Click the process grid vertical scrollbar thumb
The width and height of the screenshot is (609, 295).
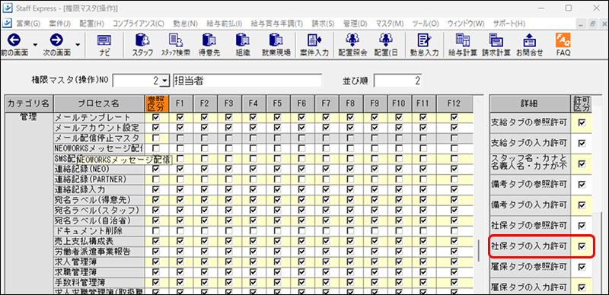[479, 250]
